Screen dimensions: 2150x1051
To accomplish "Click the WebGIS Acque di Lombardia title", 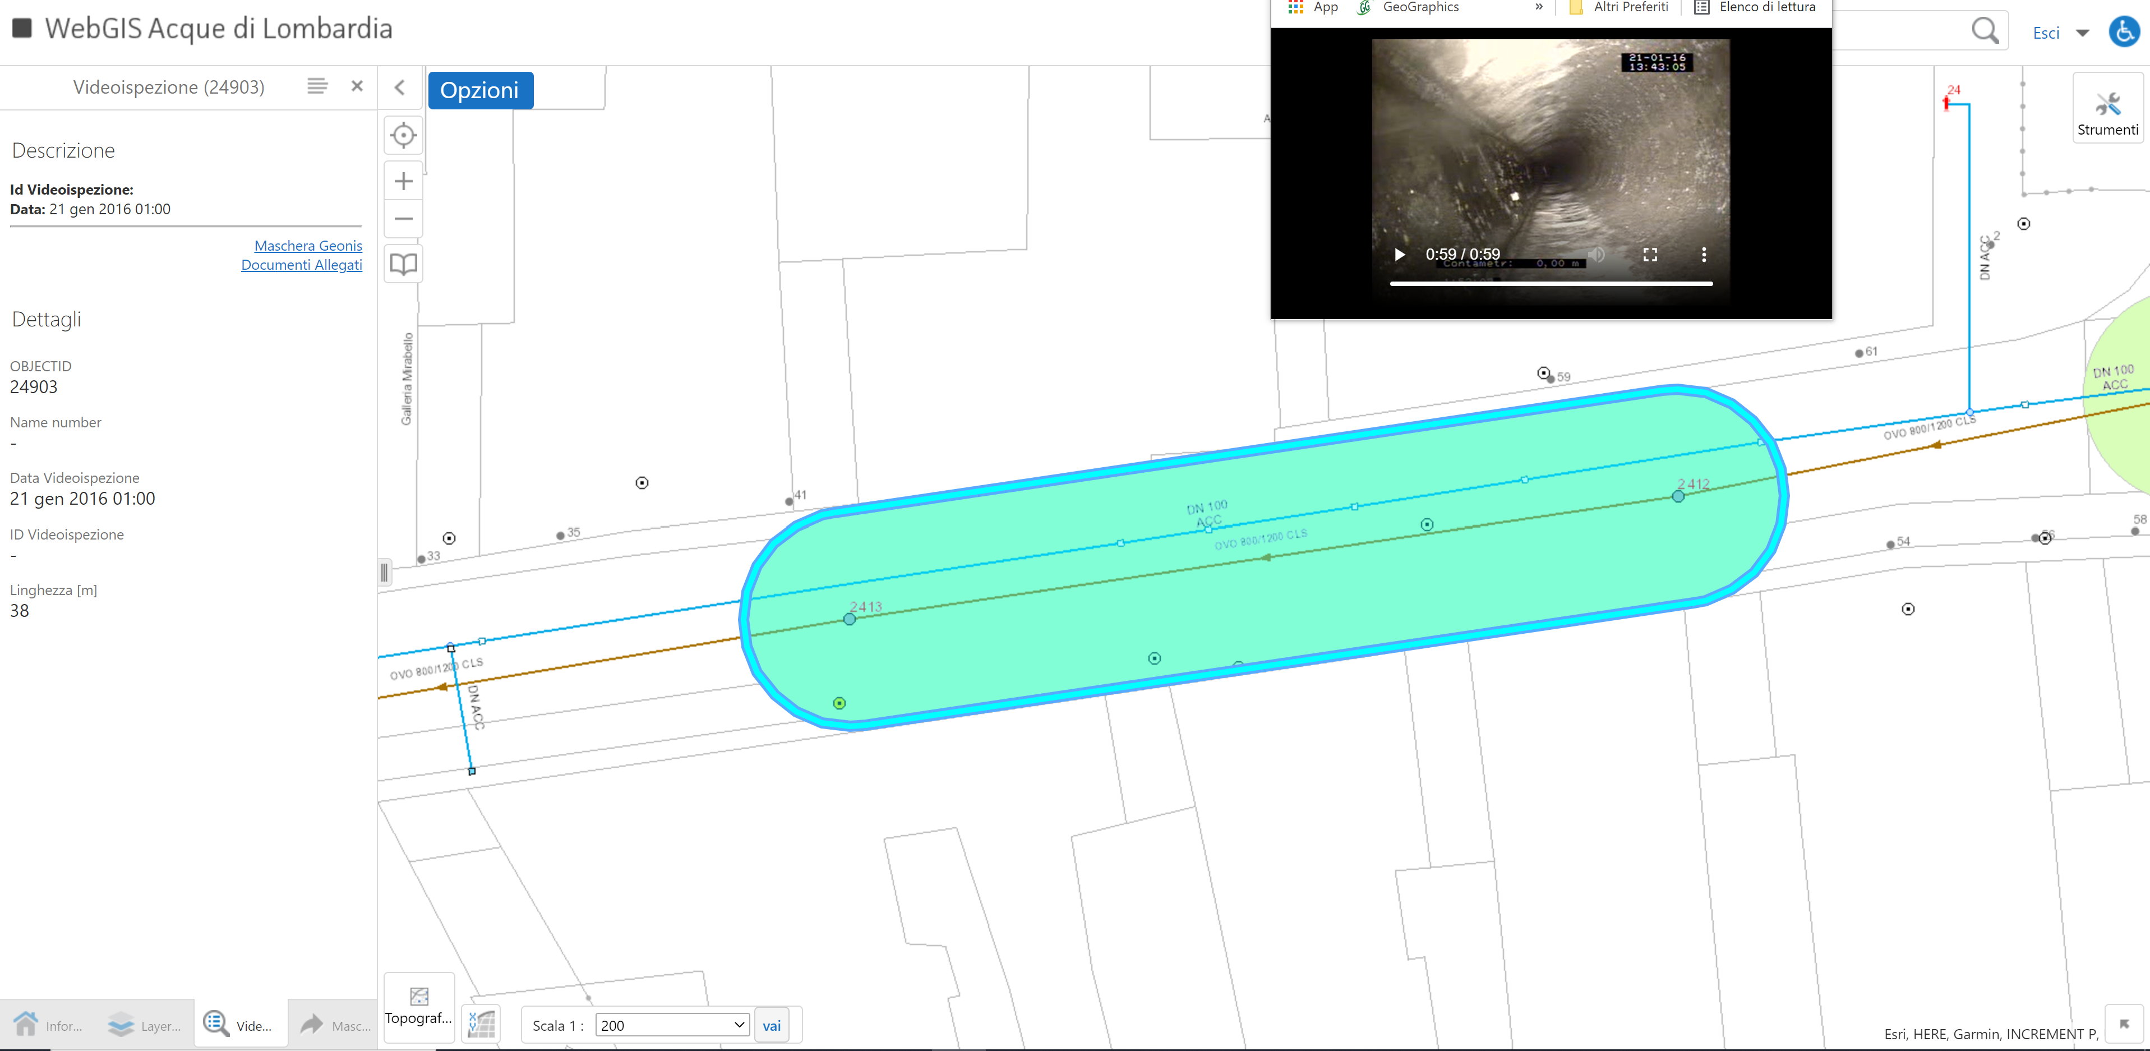I will point(219,29).
